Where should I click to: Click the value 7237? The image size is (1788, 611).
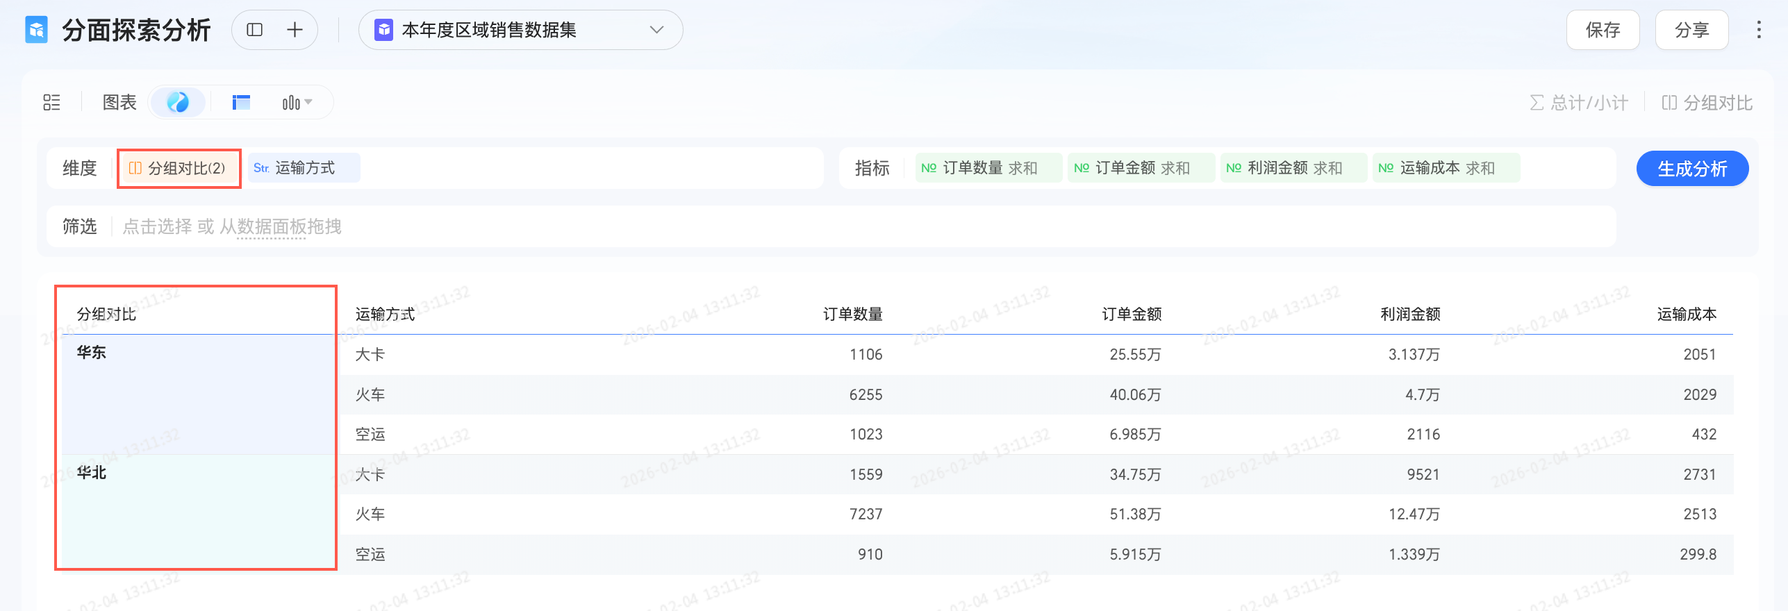[x=866, y=514]
